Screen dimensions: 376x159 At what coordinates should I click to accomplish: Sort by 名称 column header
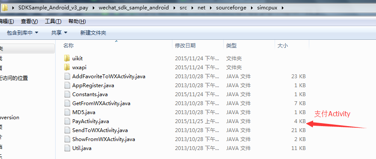pos(68,46)
